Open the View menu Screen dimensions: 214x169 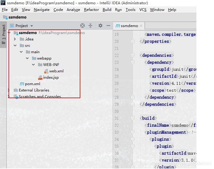[26, 10]
